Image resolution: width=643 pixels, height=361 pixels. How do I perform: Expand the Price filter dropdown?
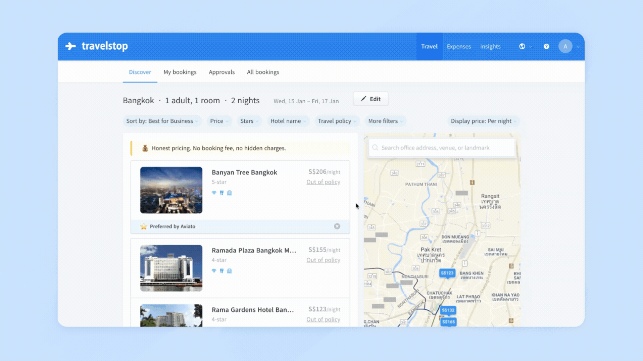point(219,121)
